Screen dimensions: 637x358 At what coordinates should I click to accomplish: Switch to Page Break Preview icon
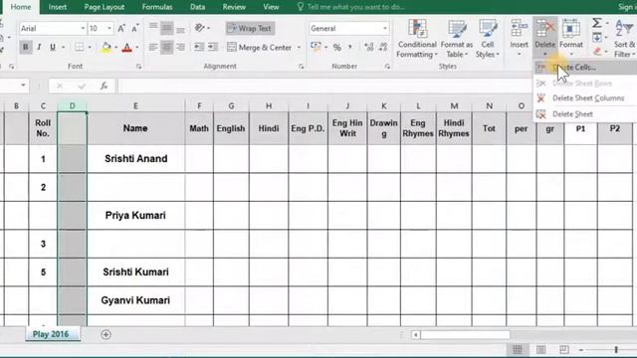pyautogui.click(x=564, y=349)
